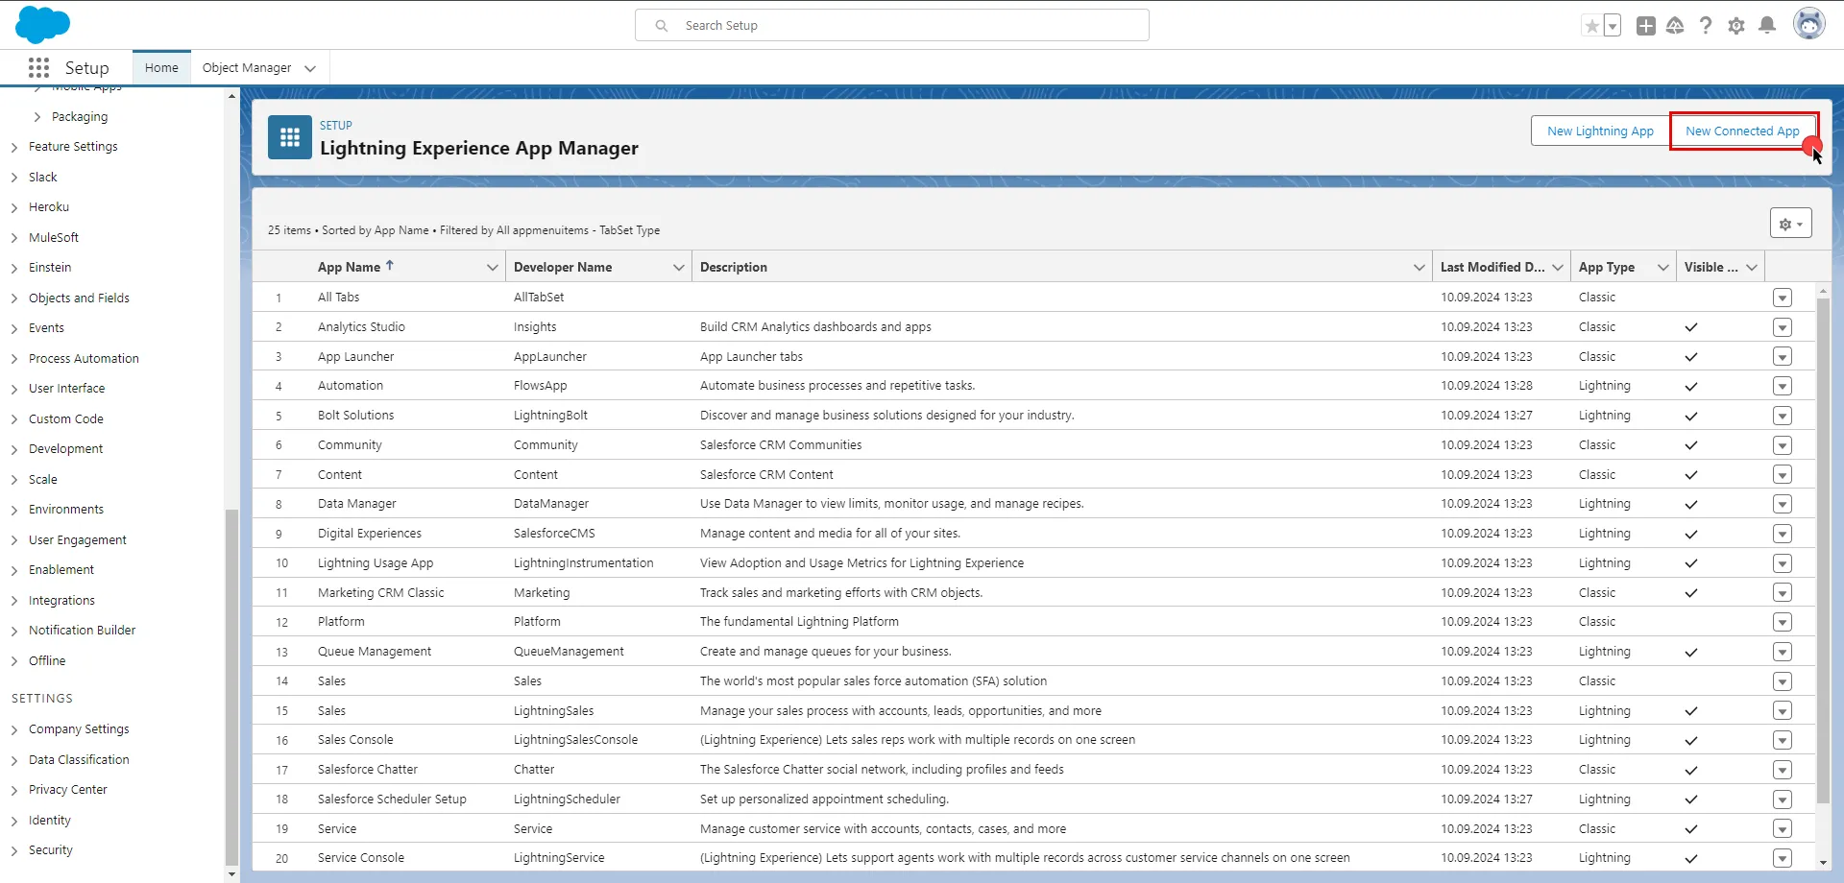Open the Setup gear menu in header

click(1736, 26)
